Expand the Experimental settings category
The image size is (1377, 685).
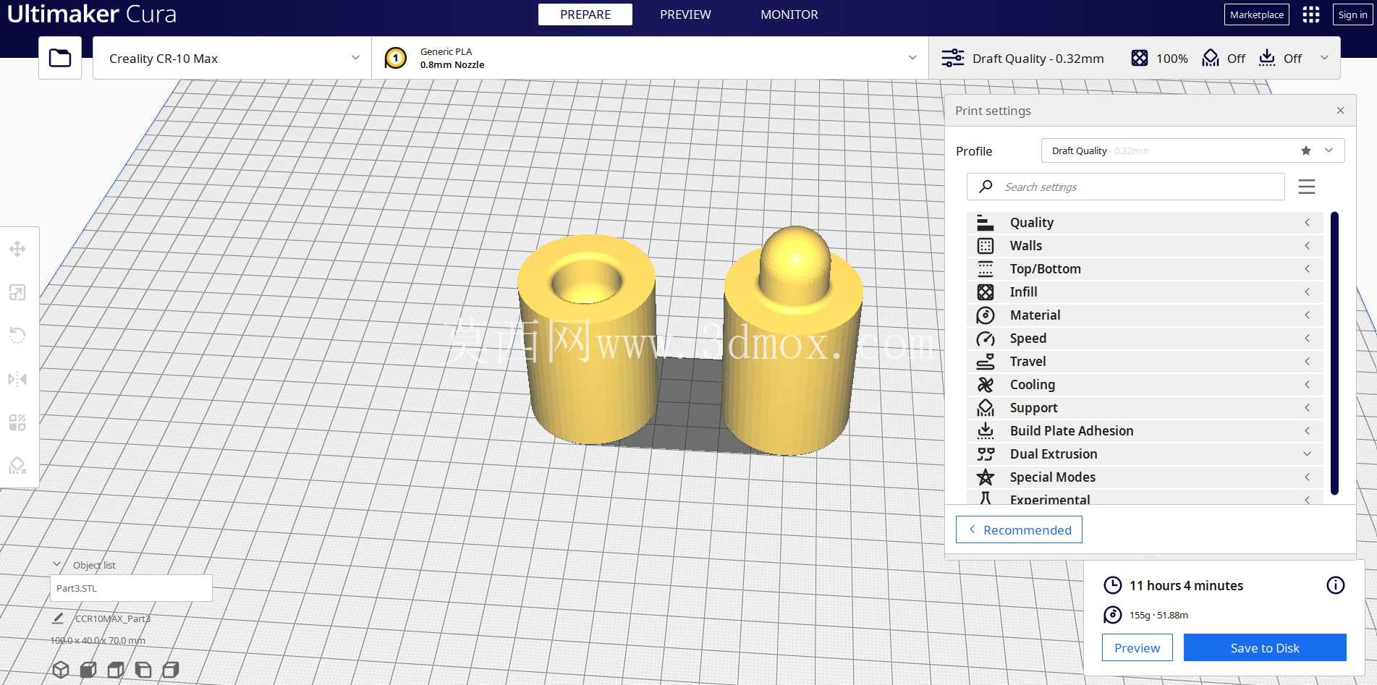1145,498
